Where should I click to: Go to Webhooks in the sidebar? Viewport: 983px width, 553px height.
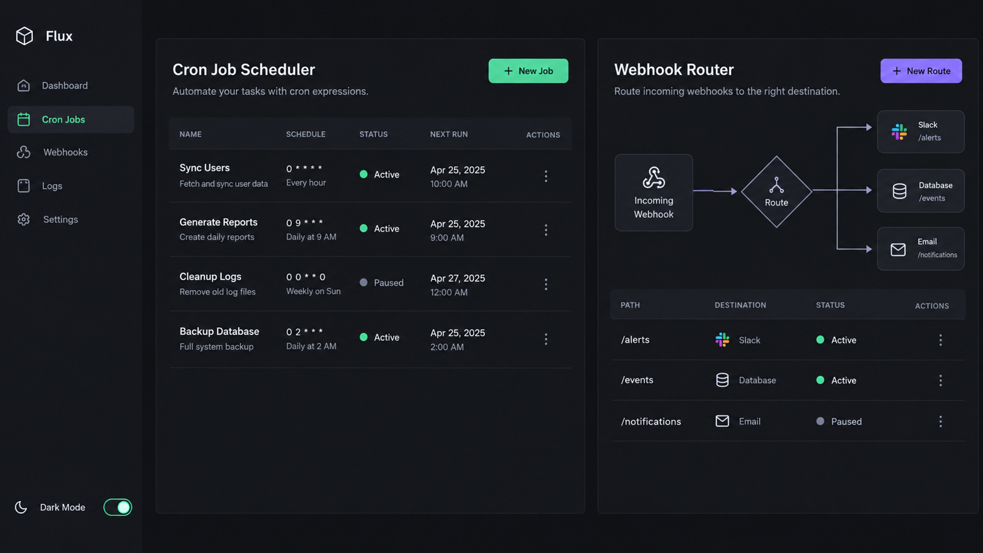point(71,152)
